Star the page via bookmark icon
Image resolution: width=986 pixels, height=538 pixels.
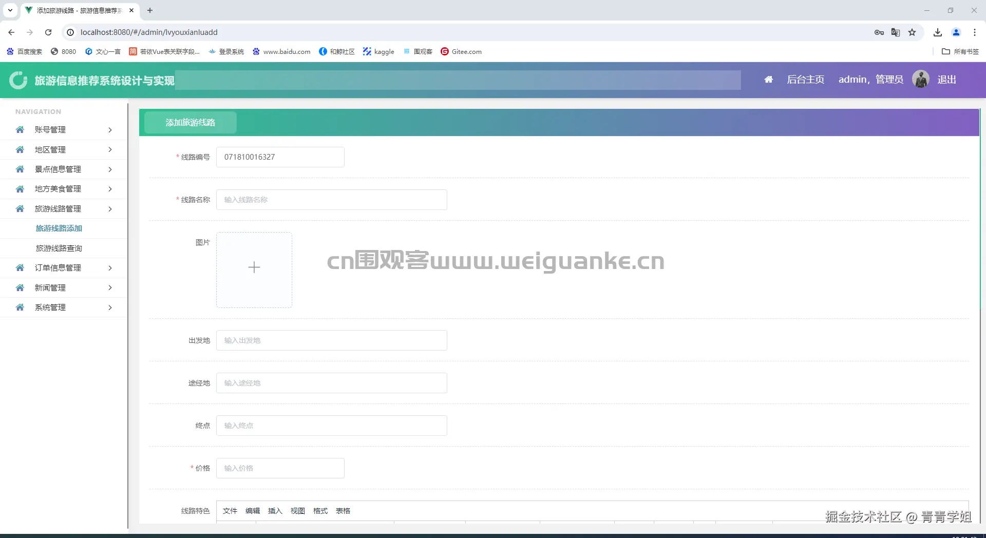(x=912, y=32)
